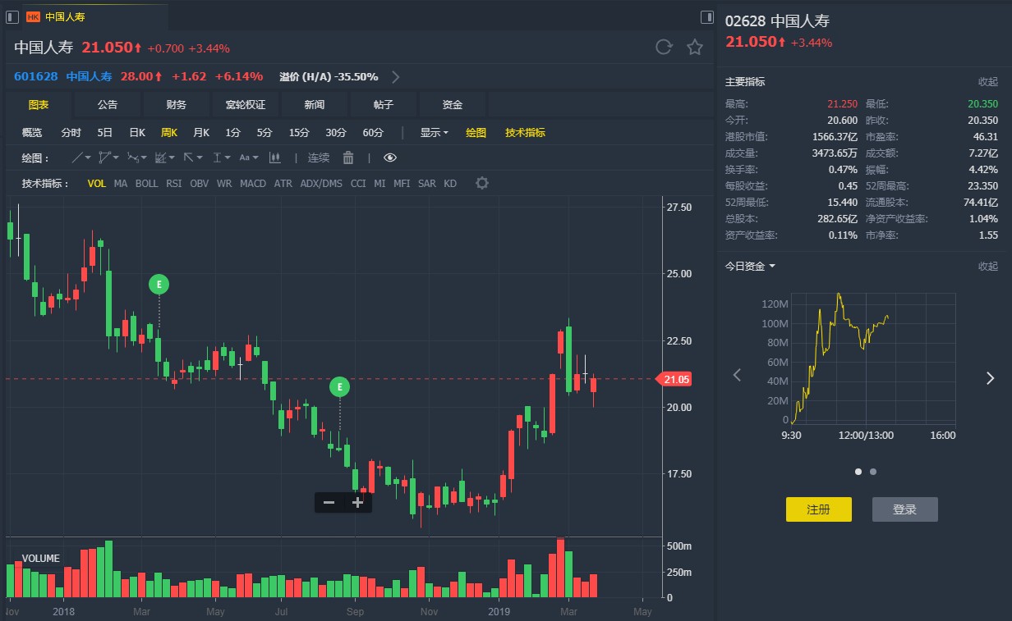
Task: Switch to the 图表 tab
Action: coord(39,105)
